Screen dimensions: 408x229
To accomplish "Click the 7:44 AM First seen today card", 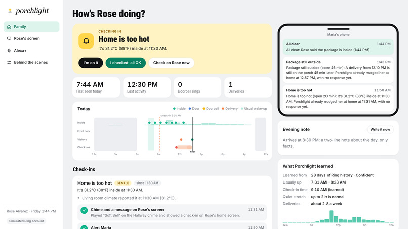I will pos(96,87).
